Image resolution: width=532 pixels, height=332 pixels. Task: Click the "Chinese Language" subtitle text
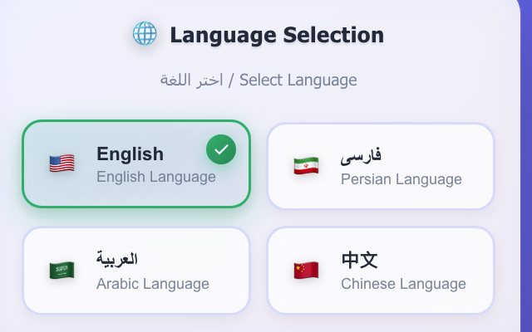click(x=403, y=284)
